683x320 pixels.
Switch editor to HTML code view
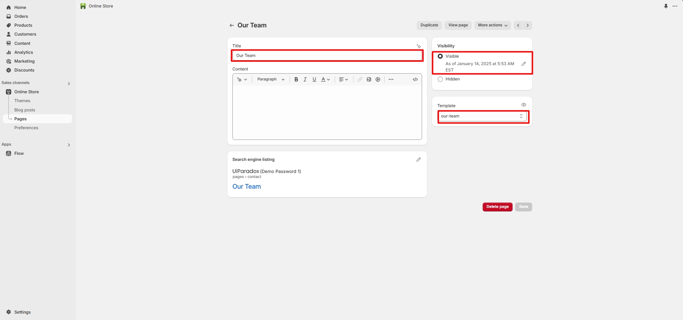coord(415,79)
